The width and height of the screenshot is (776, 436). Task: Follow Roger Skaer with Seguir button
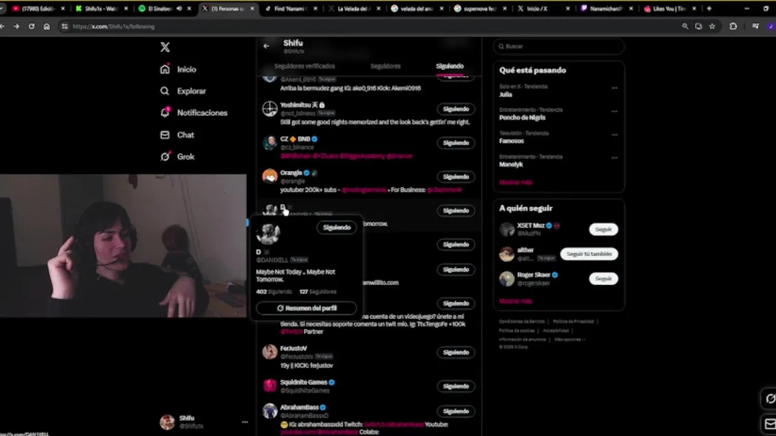coord(603,279)
